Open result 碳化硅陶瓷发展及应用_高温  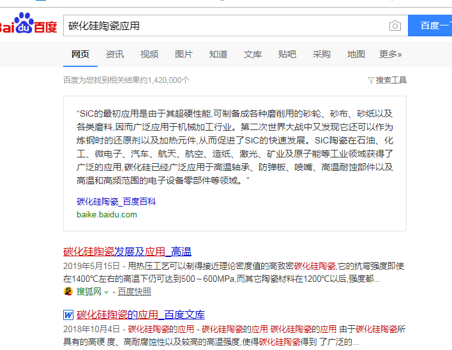pos(127,252)
